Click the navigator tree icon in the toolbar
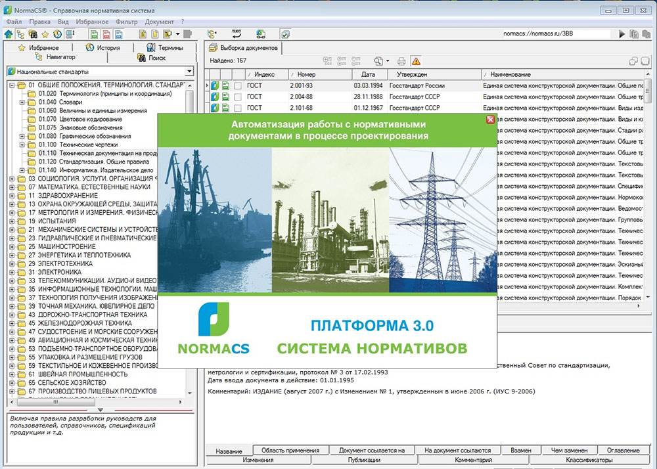 (x=20, y=34)
